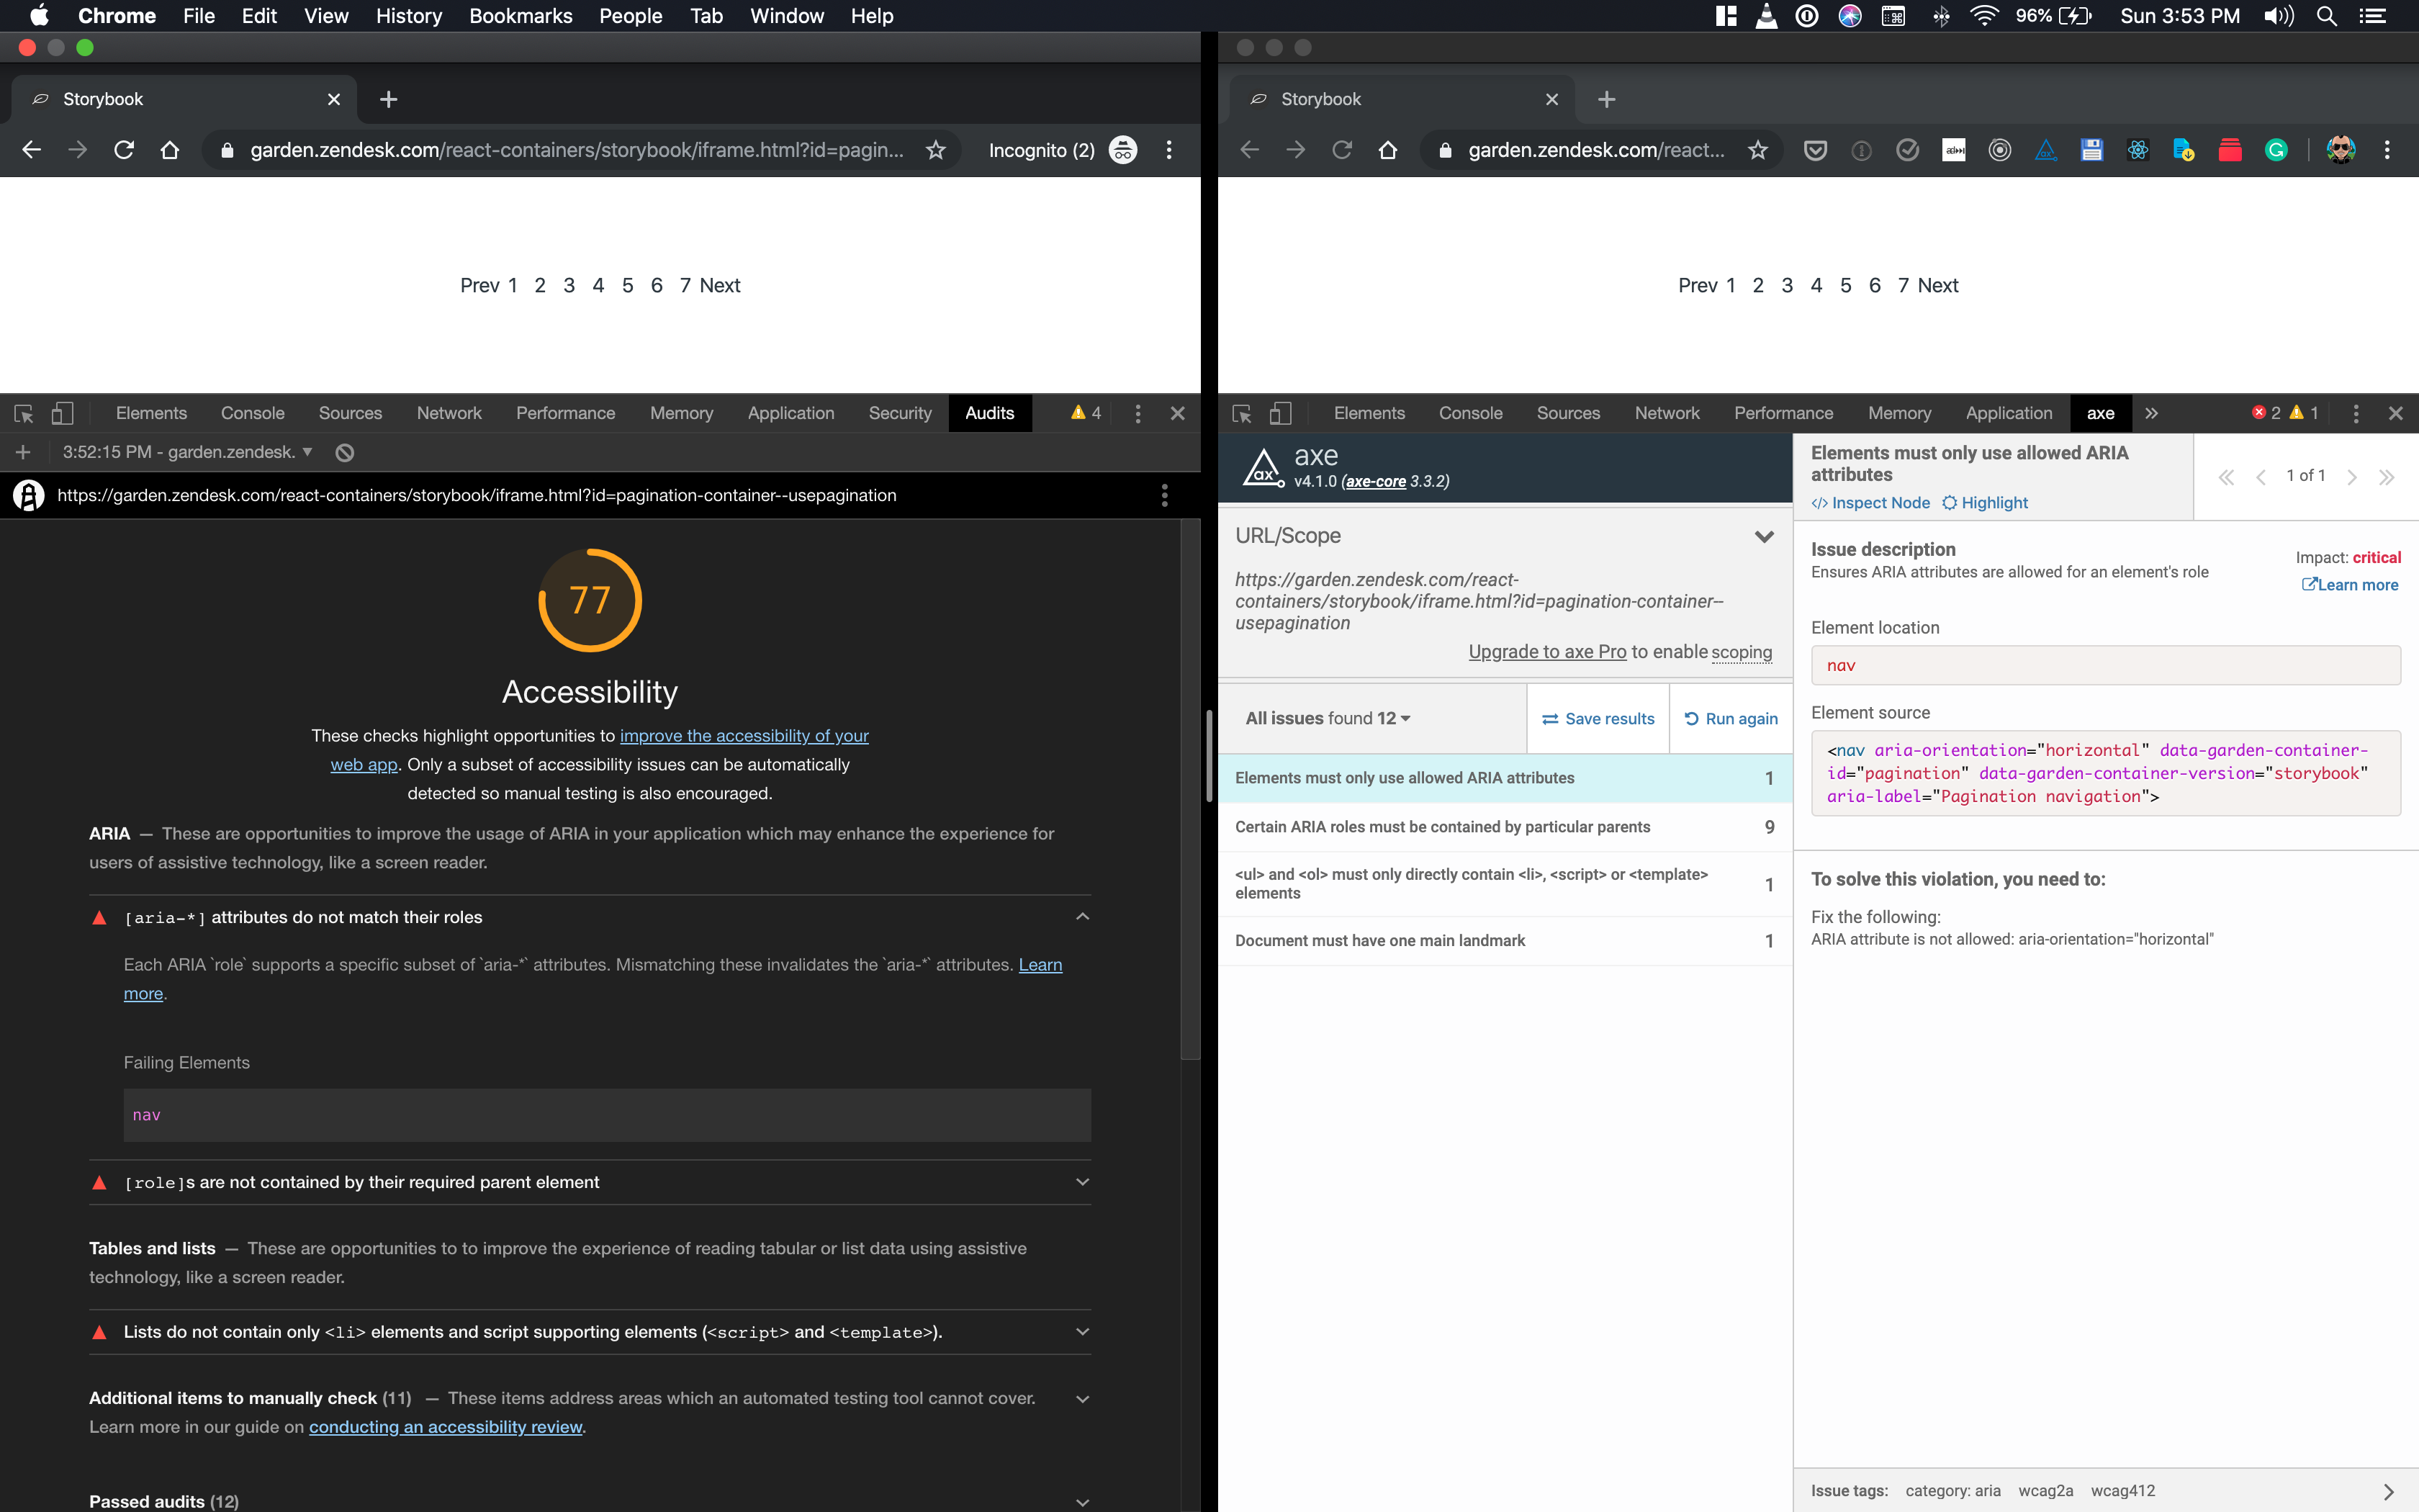Go to last issue double arrow
Image resolution: width=2419 pixels, height=1512 pixels.
coord(2387,477)
